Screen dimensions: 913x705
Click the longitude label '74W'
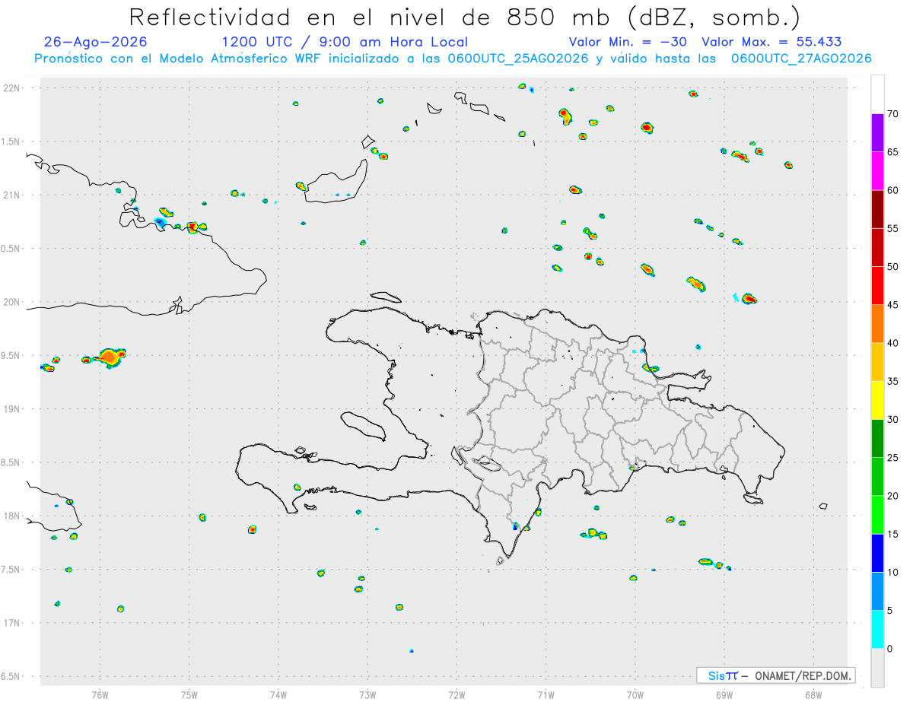click(278, 695)
